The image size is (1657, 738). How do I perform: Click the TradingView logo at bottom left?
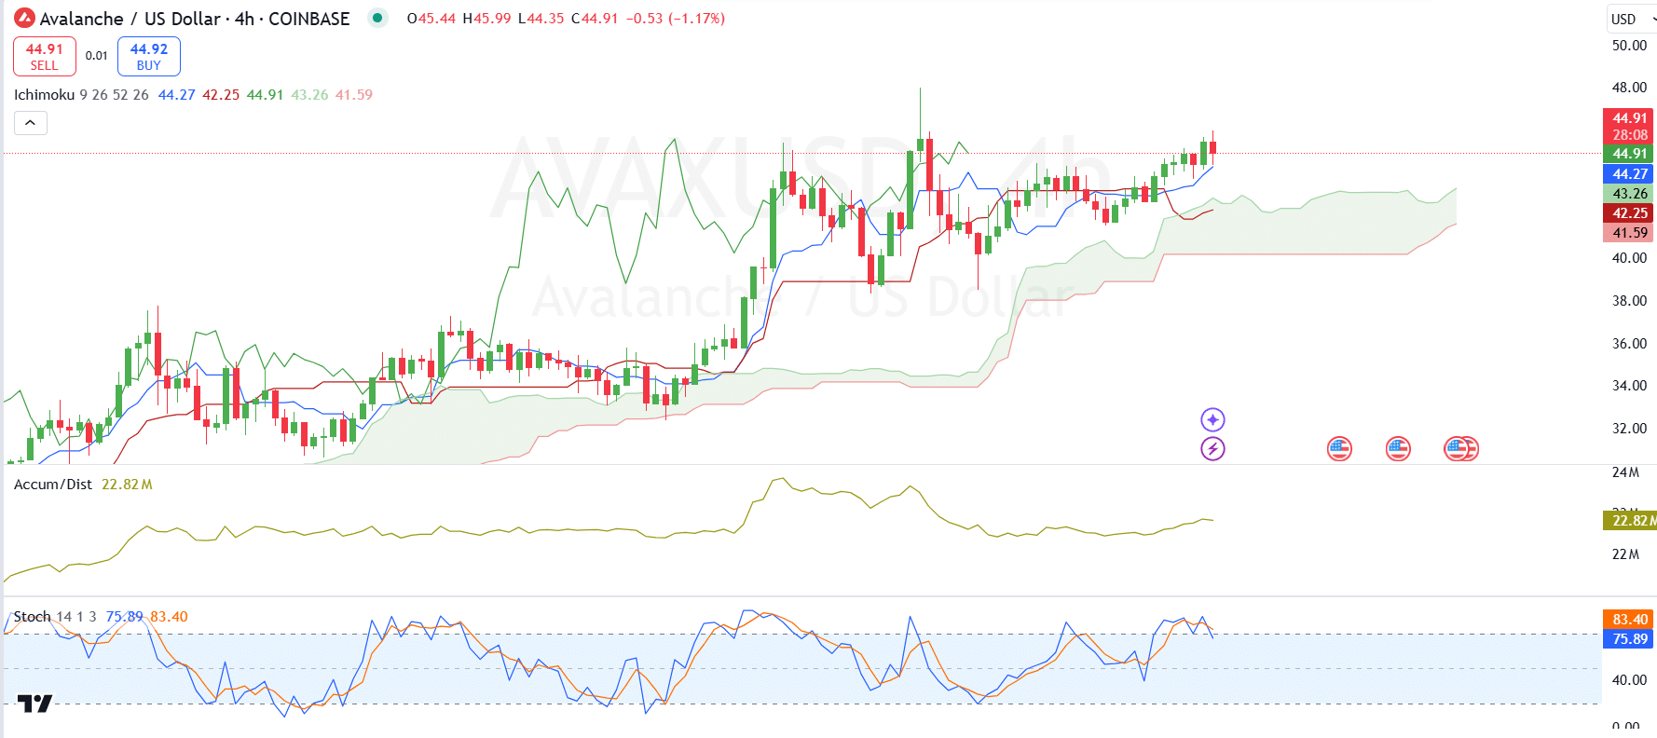tap(35, 704)
